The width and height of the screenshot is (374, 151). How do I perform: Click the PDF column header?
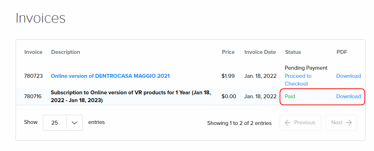[341, 52]
